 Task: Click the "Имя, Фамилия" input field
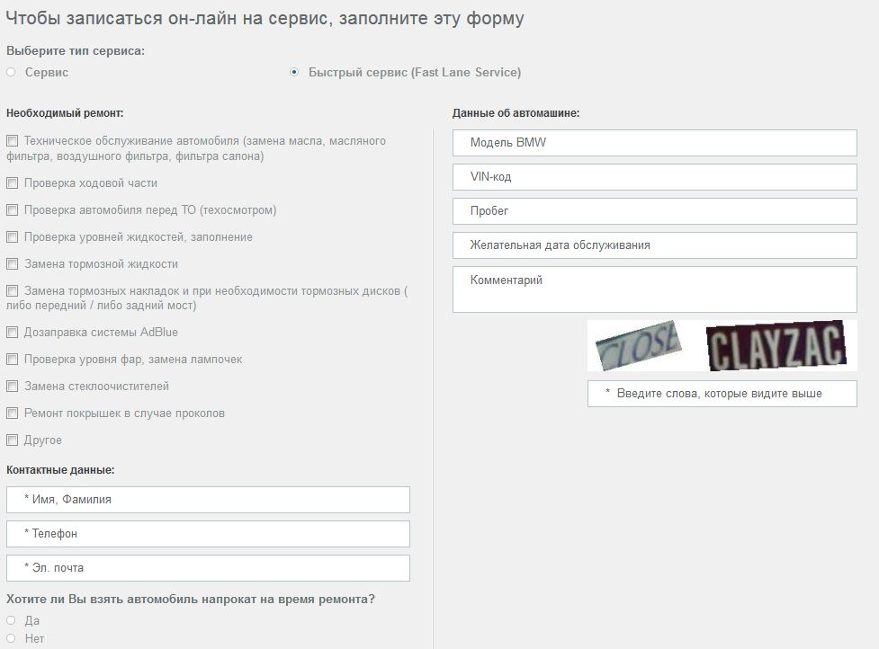[x=208, y=500]
